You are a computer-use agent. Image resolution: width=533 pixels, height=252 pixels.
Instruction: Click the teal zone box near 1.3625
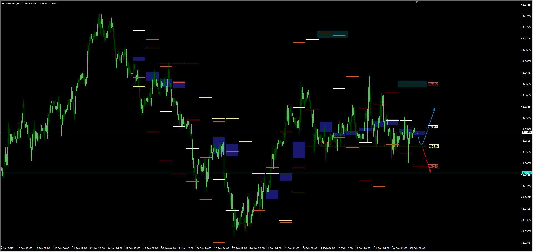point(412,84)
